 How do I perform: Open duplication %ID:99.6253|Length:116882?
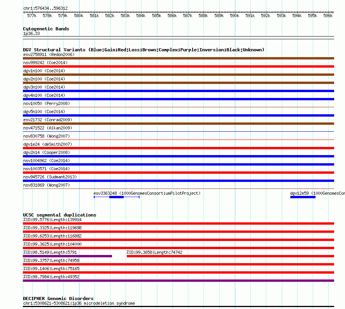coord(52,236)
